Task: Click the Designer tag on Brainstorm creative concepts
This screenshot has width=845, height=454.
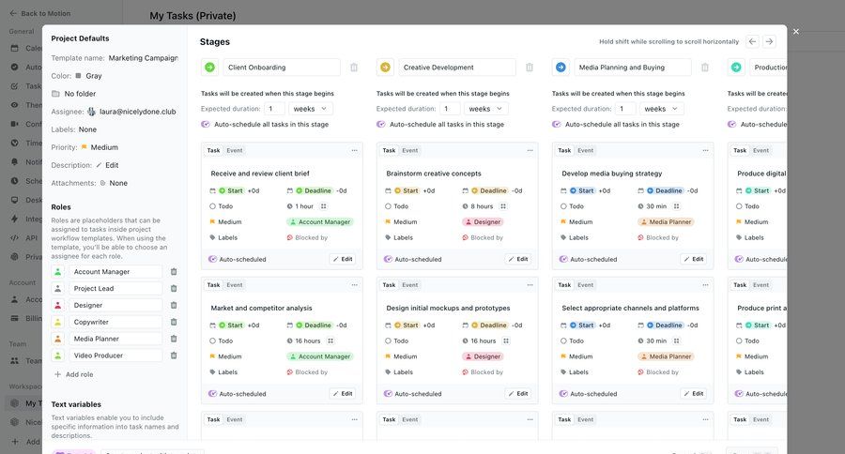Action: pyautogui.click(x=483, y=222)
